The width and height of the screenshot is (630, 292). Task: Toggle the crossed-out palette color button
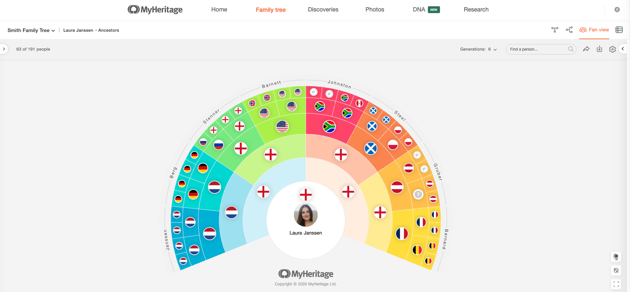point(616,270)
